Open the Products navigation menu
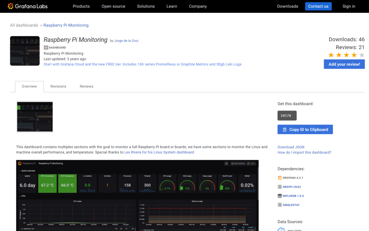The height and width of the screenshot is (231, 369). [x=81, y=6]
